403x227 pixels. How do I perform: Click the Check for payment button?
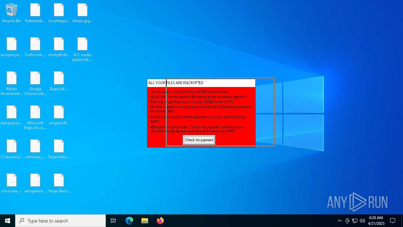point(199,140)
